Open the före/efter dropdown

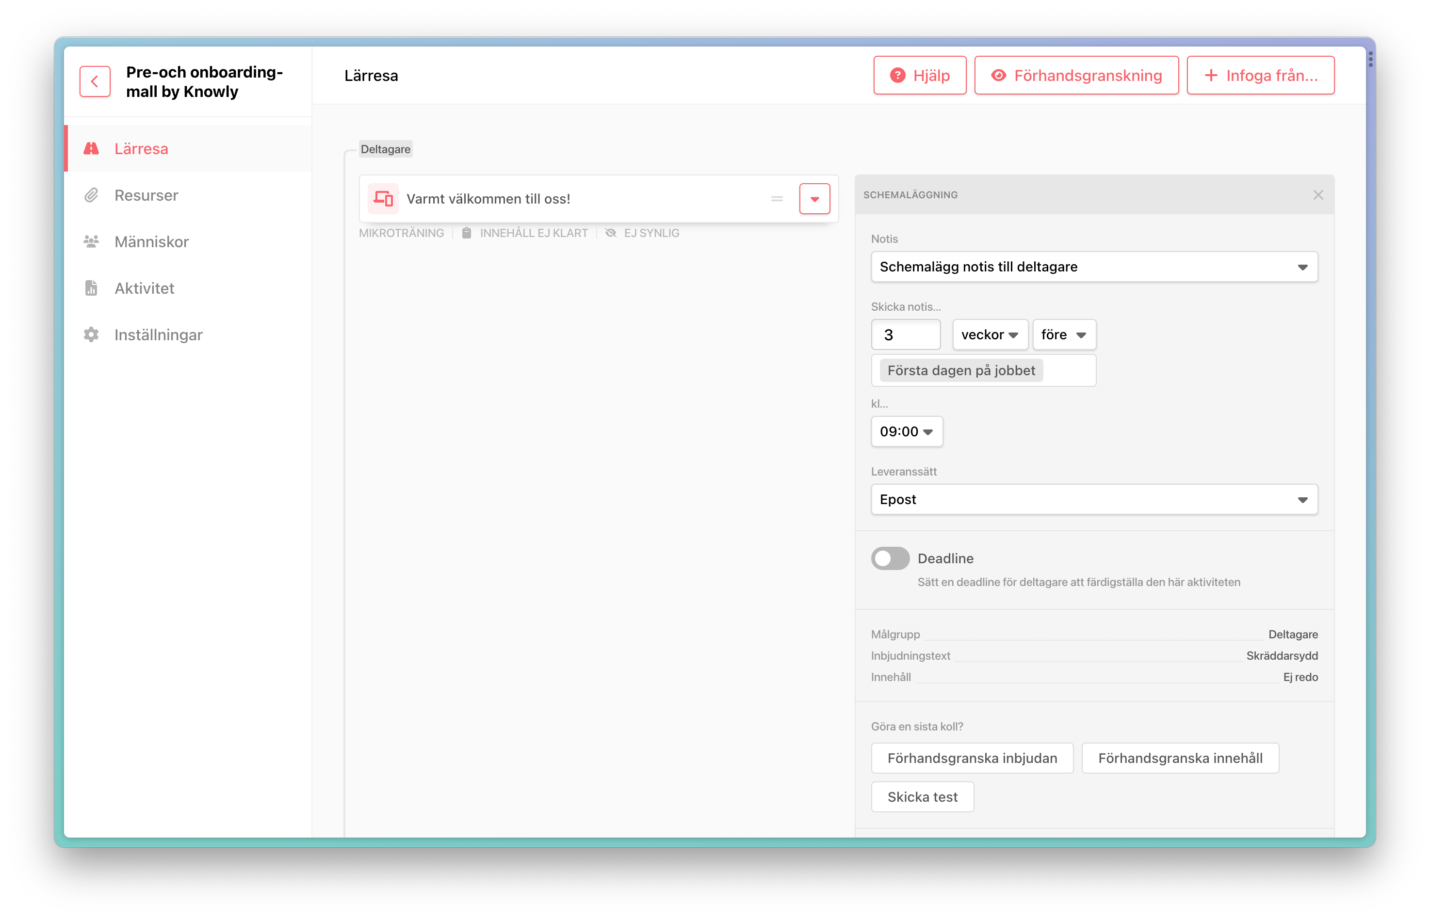pyautogui.click(x=1063, y=335)
